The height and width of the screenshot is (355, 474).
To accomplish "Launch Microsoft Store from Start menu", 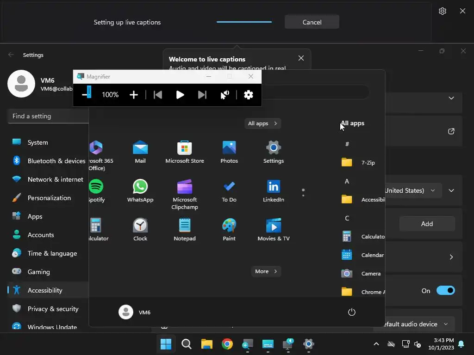I will coord(185,152).
